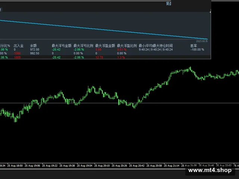The width and height of the screenshot is (239, 179).
Task: Click the 25 Aug 20:58 time label
Action: point(154,166)
